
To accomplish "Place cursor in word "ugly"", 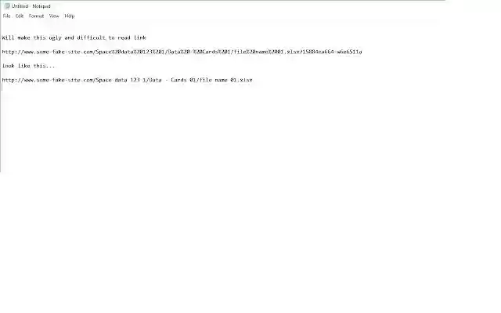I will [x=55, y=38].
